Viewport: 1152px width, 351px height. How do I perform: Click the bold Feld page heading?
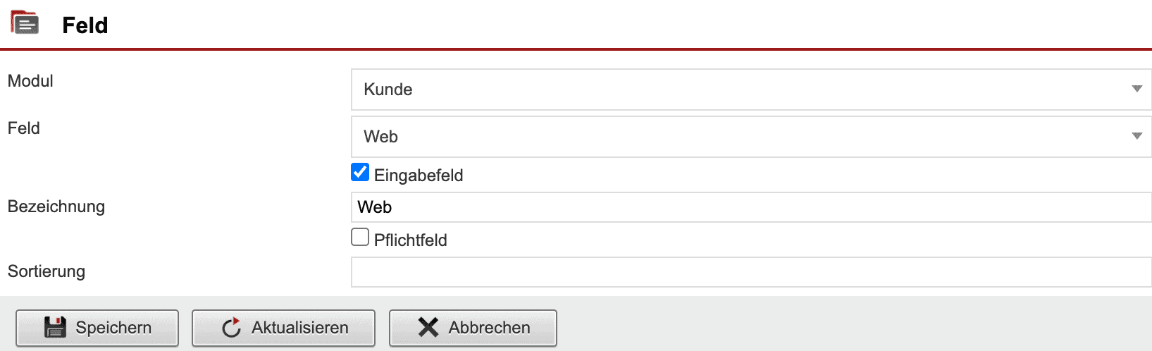click(85, 25)
